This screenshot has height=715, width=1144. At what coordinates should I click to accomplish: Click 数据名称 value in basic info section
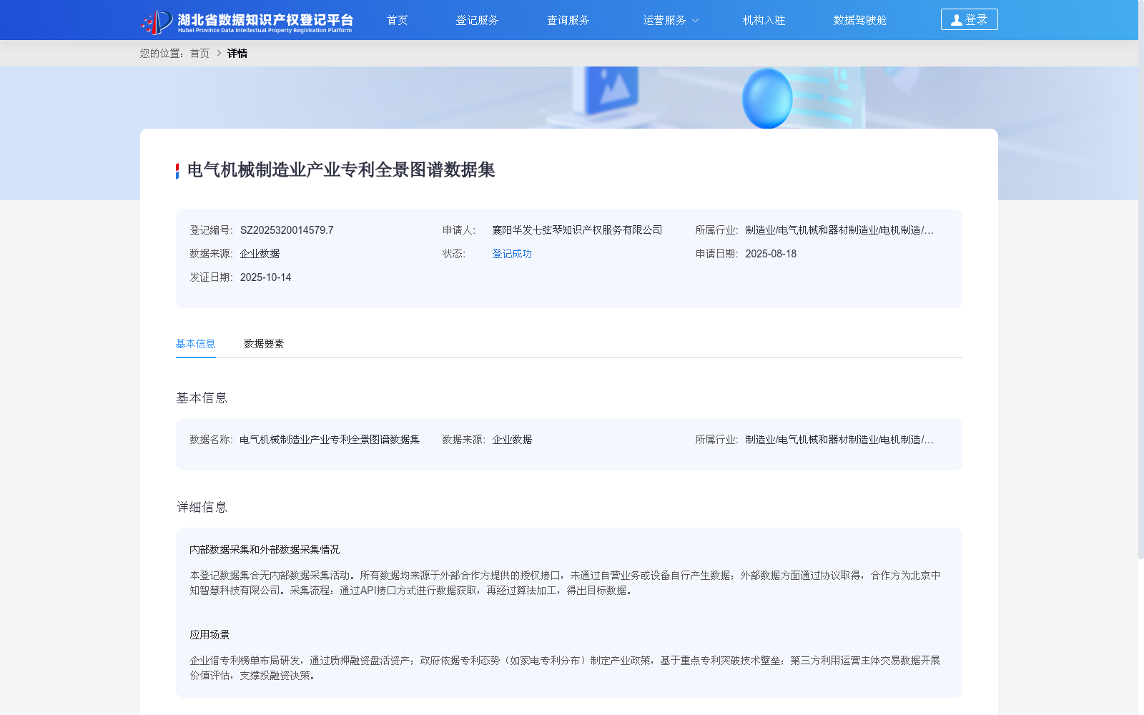[330, 440]
